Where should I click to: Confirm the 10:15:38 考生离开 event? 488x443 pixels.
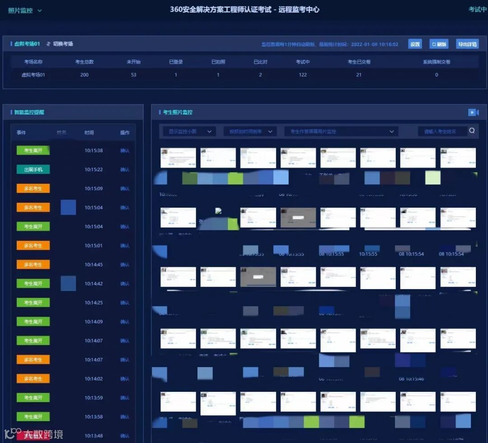coord(125,151)
